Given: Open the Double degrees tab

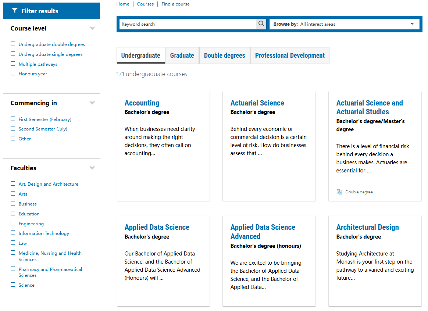Looking at the screenshot, I should [224, 56].
